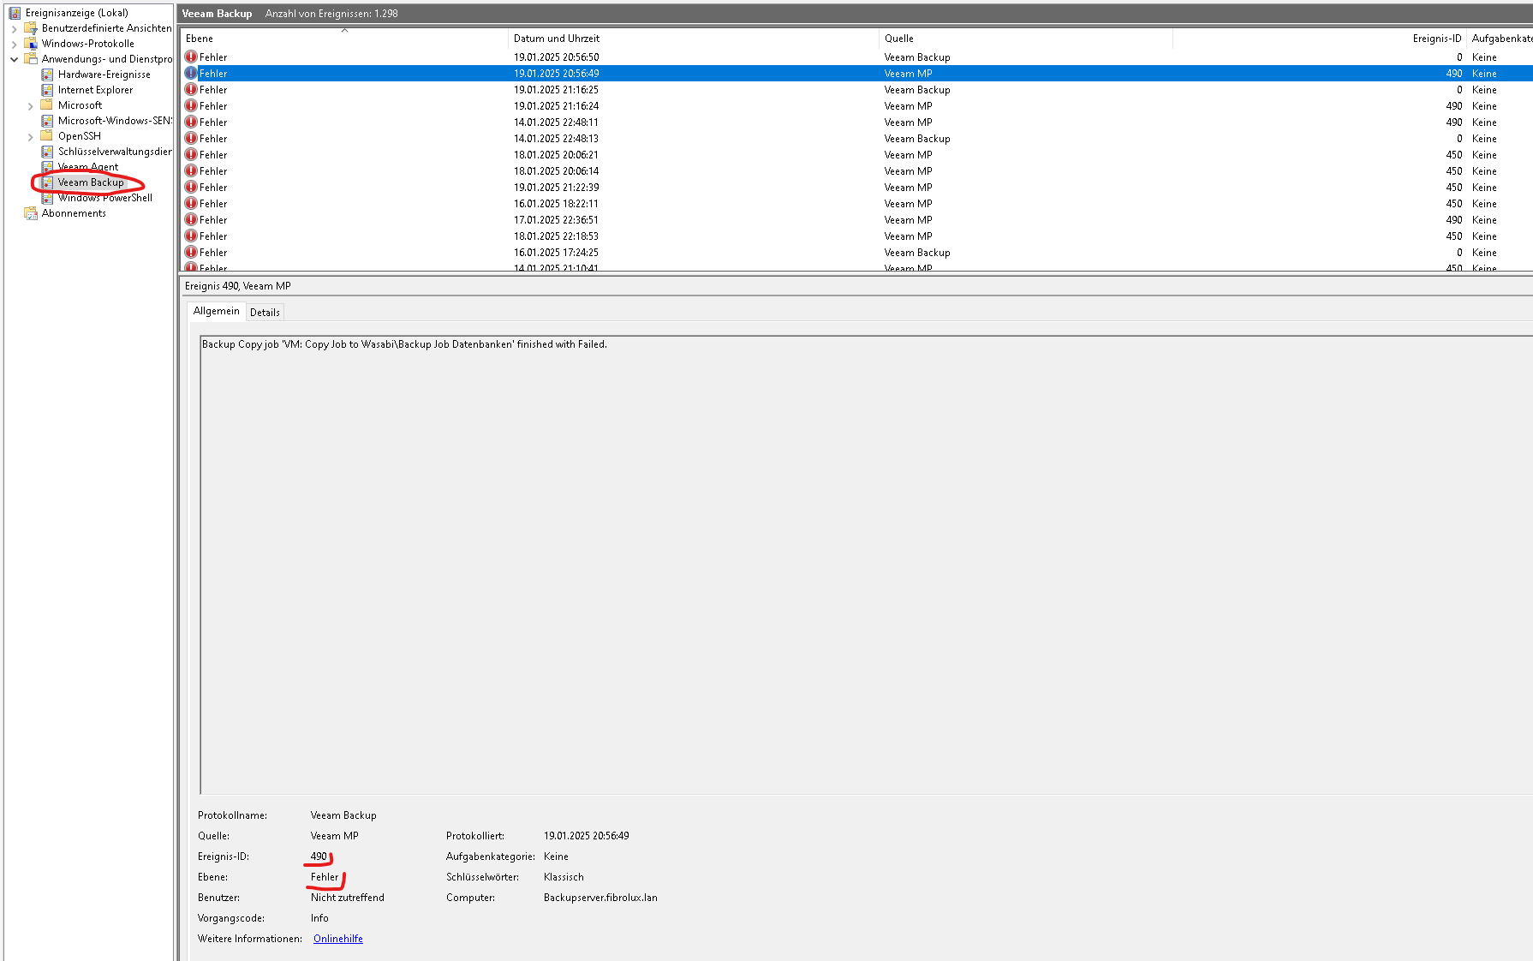This screenshot has height=961, width=1533.
Task: Click the Abonnements icon in tree
Action: click(x=31, y=213)
